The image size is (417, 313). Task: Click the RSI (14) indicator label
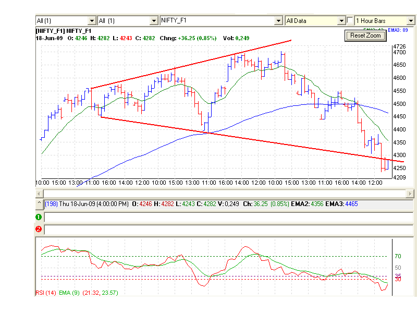tap(46, 293)
